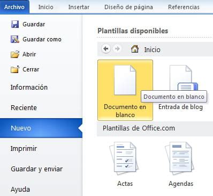213x196 pixels.
Task: Click the Plantillas de Office.com header
Action: pos(139,128)
